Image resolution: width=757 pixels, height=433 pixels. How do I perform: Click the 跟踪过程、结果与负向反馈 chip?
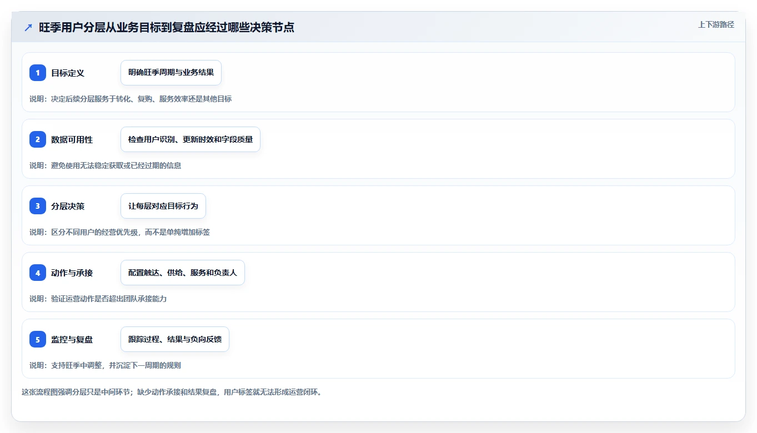pos(175,339)
